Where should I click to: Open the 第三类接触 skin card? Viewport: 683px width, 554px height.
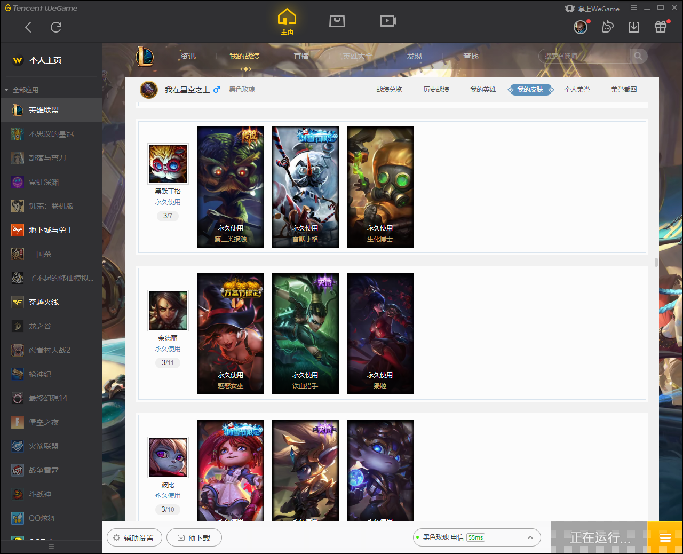231,187
